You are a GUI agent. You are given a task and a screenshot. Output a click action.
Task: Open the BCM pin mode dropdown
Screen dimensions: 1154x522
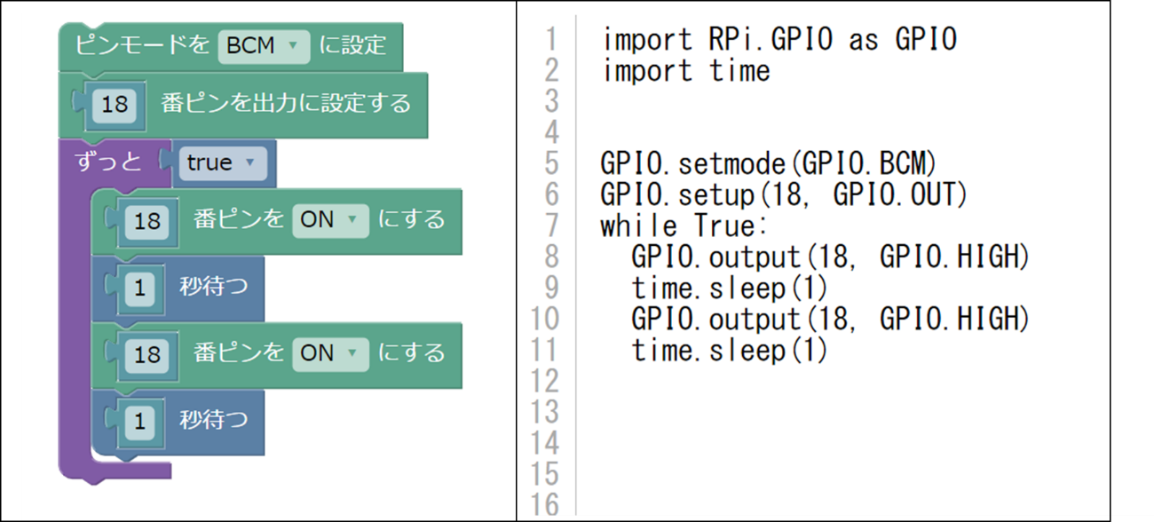click(264, 45)
